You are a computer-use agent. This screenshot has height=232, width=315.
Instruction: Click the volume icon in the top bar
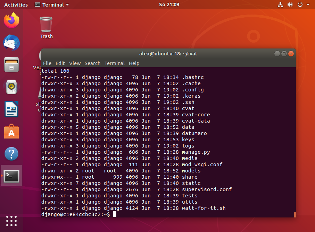[x=290, y=5]
